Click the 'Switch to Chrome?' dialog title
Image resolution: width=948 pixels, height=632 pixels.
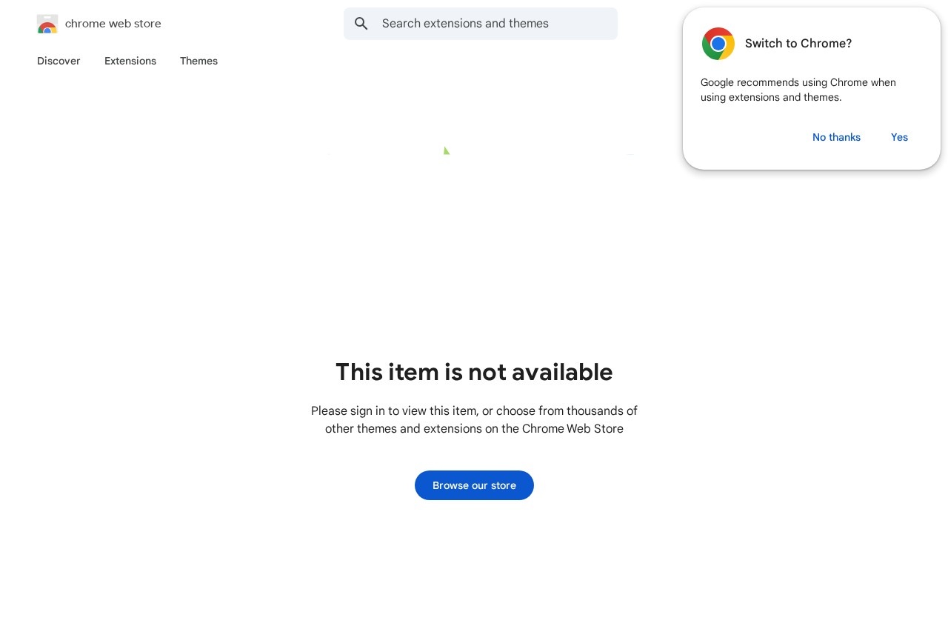point(798,43)
